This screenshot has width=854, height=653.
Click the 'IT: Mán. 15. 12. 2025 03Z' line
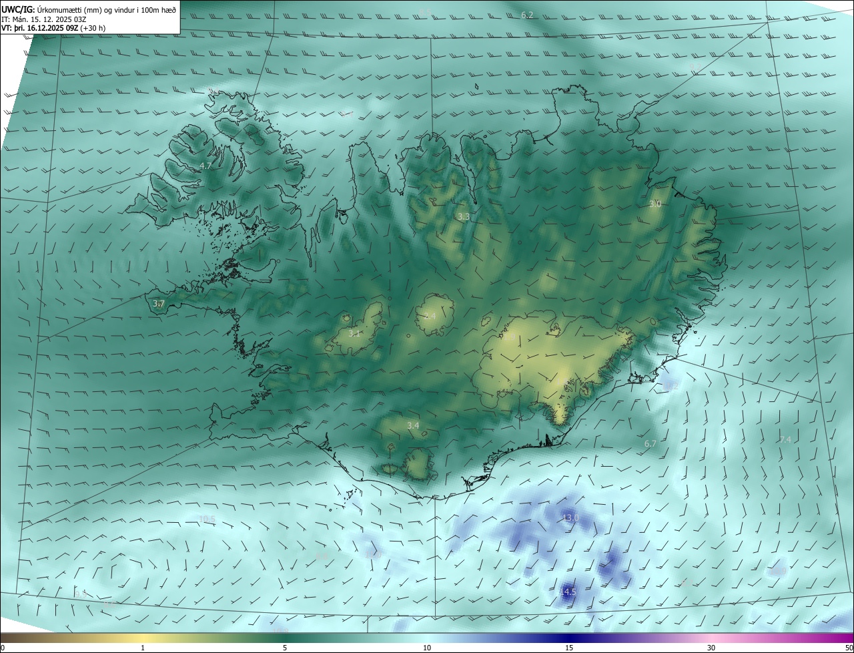click(x=45, y=19)
